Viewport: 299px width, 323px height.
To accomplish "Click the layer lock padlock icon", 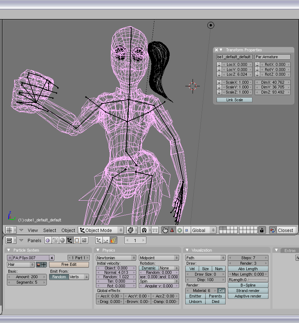I will [x=262, y=230].
